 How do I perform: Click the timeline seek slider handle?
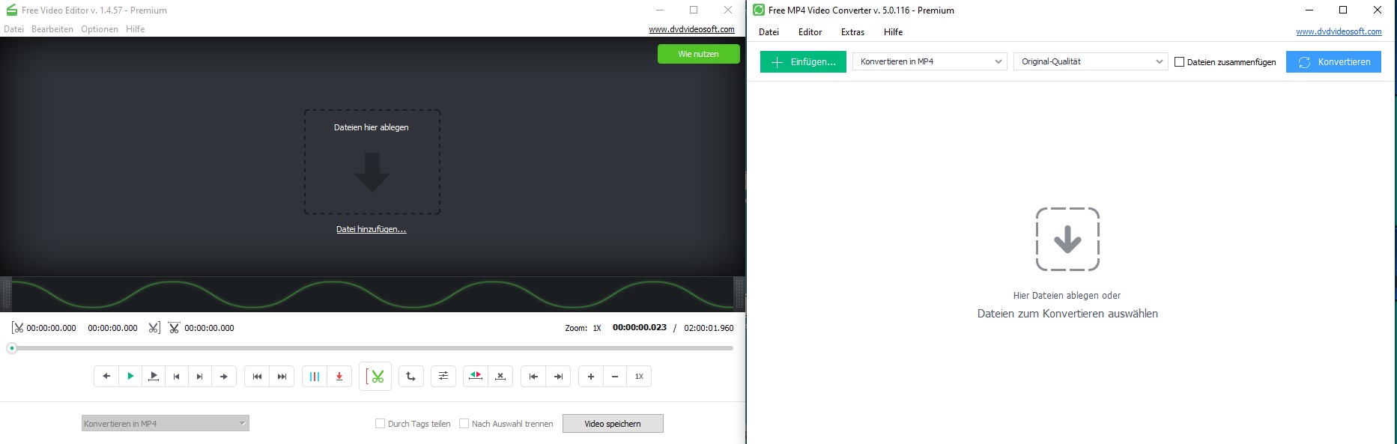[x=12, y=348]
